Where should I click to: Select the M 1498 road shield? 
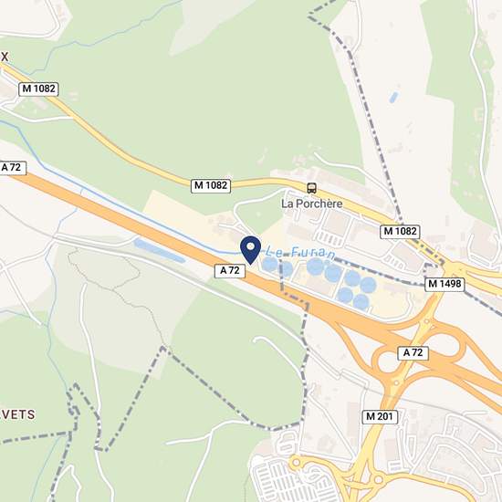[x=444, y=284]
